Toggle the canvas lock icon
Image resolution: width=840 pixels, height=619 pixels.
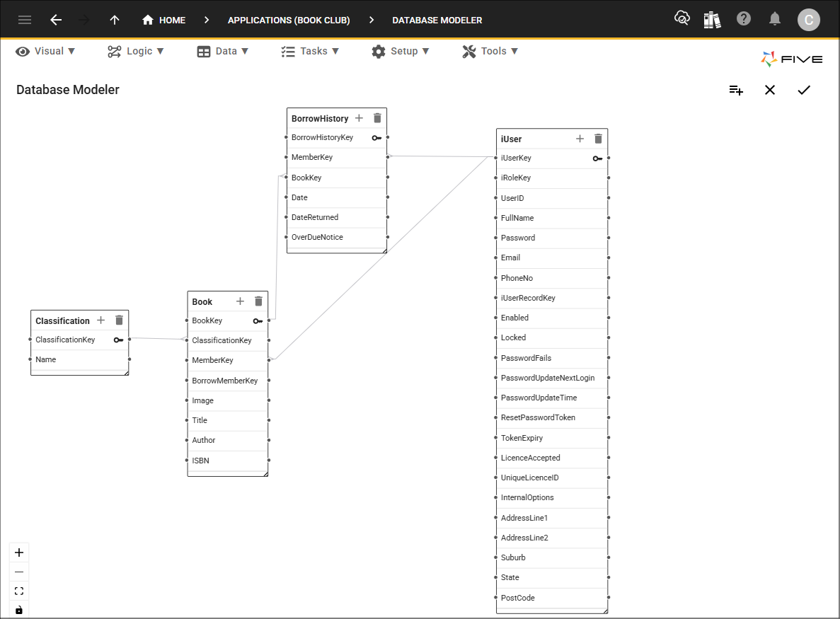tap(19, 610)
